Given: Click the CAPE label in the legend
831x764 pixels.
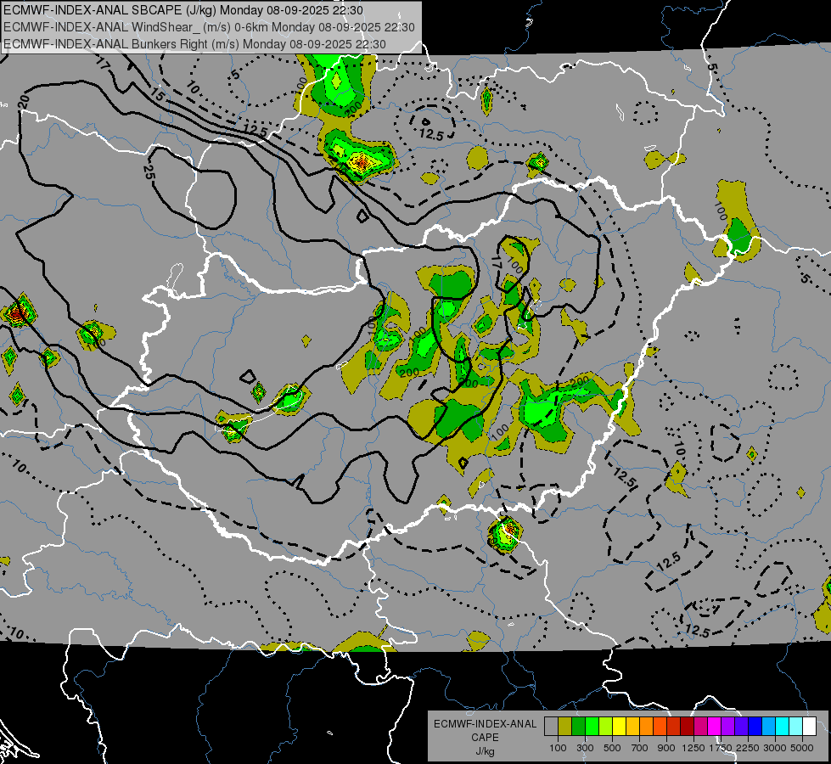Looking at the screenshot, I should pos(485,738).
